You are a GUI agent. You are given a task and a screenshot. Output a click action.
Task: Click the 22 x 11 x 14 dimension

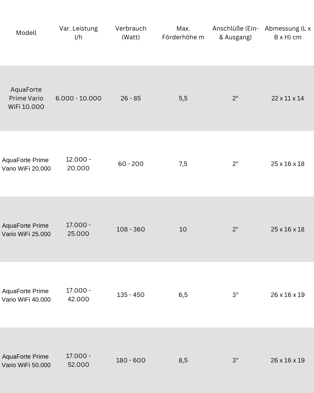pyautogui.click(x=288, y=98)
